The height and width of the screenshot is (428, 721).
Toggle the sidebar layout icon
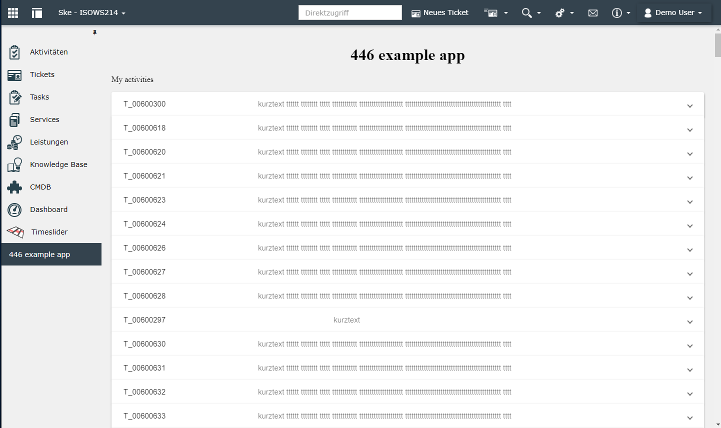click(x=37, y=13)
